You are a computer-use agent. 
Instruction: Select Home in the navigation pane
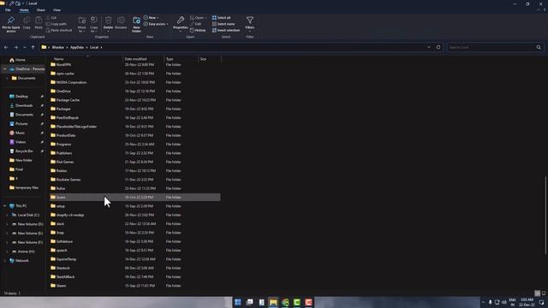click(20, 60)
